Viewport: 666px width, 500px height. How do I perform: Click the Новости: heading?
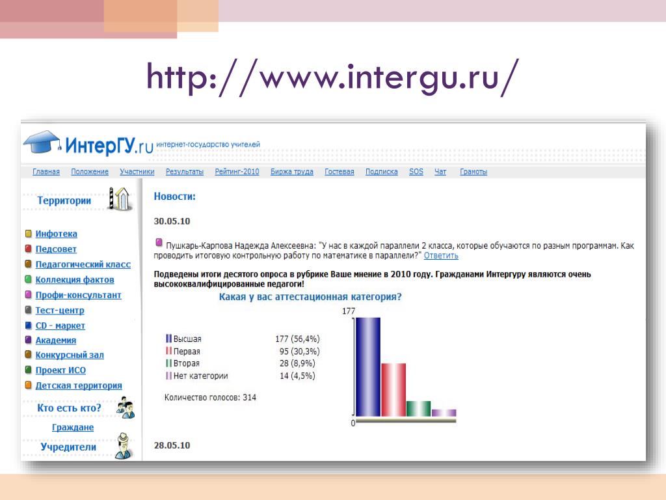(174, 197)
